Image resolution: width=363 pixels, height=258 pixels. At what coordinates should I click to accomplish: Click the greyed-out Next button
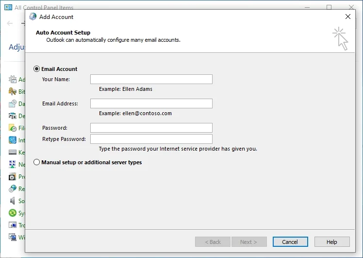249,242
